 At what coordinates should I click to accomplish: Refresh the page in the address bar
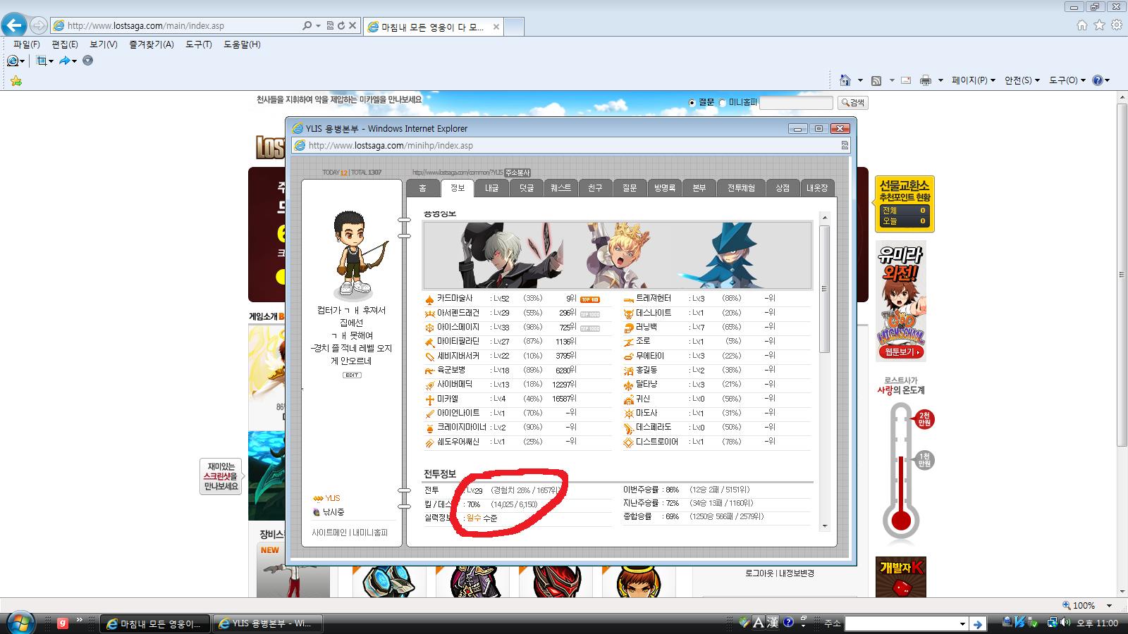coord(341,25)
